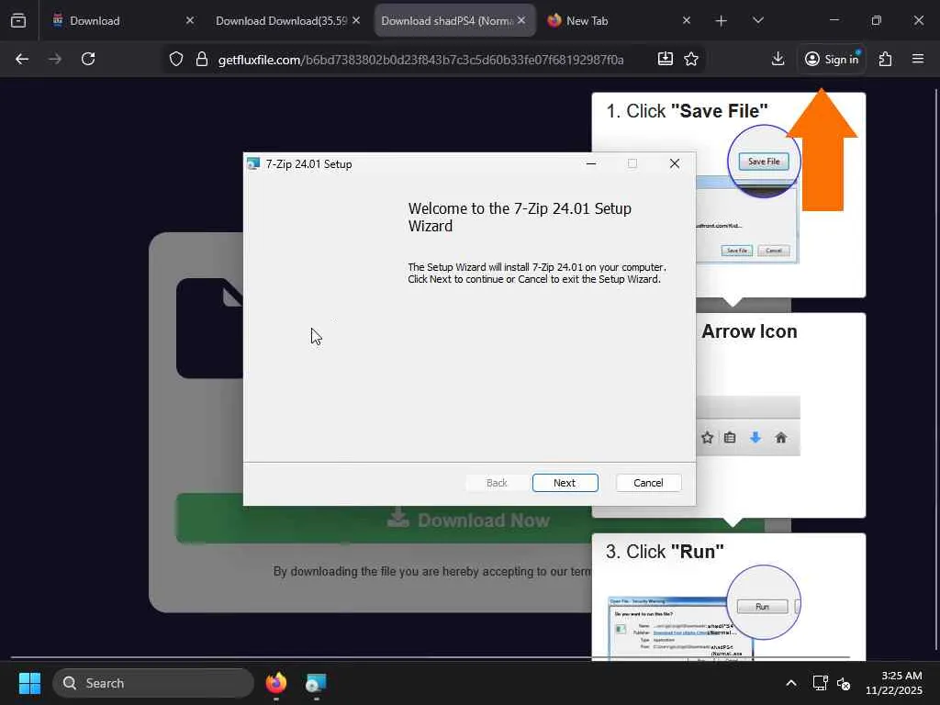This screenshot has width=940, height=705.
Task: Open tracking protection shield icon
Action: point(175,59)
